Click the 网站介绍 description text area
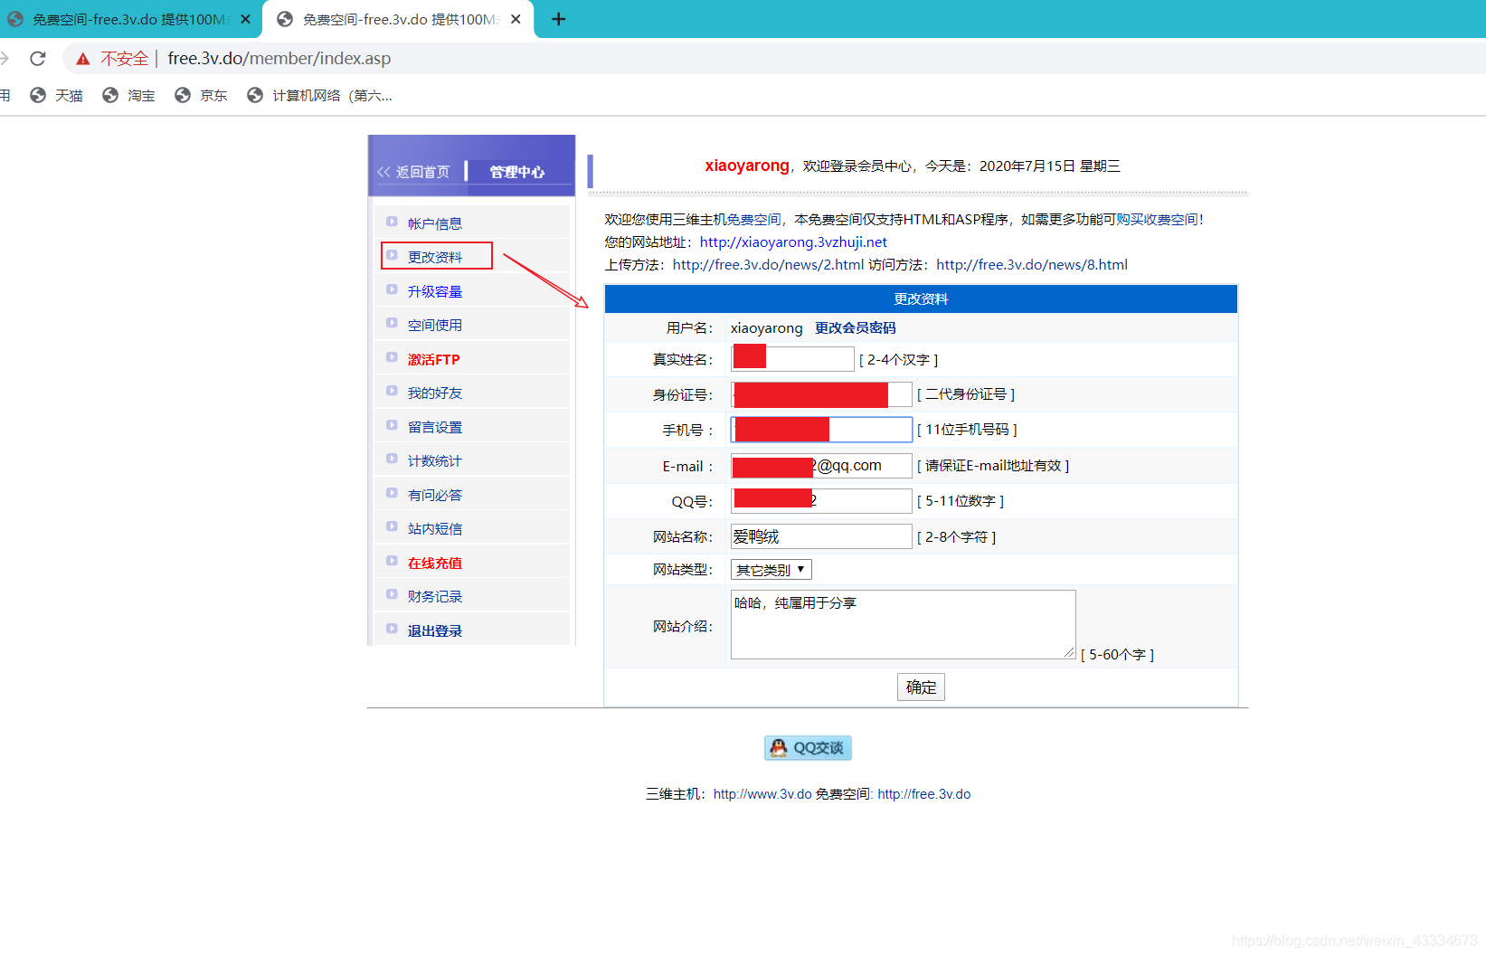 (x=902, y=624)
